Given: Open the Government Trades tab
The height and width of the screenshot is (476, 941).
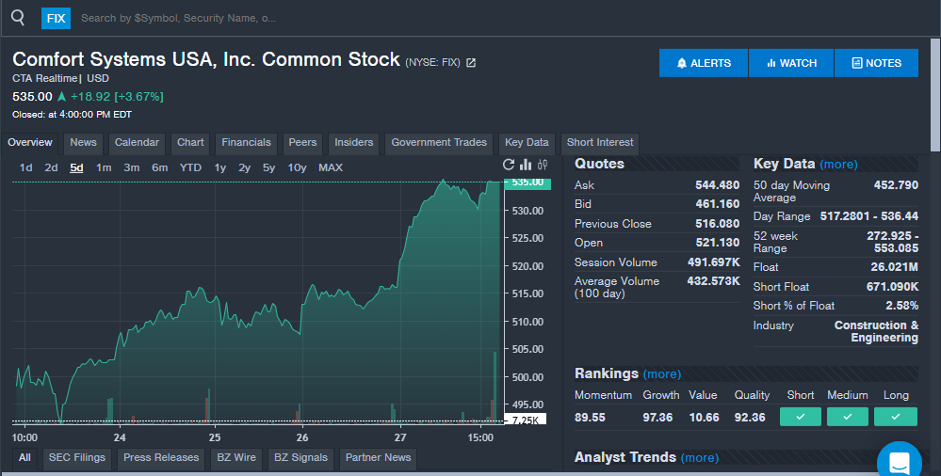Looking at the screenshot, I should click(x=439, y=143).
